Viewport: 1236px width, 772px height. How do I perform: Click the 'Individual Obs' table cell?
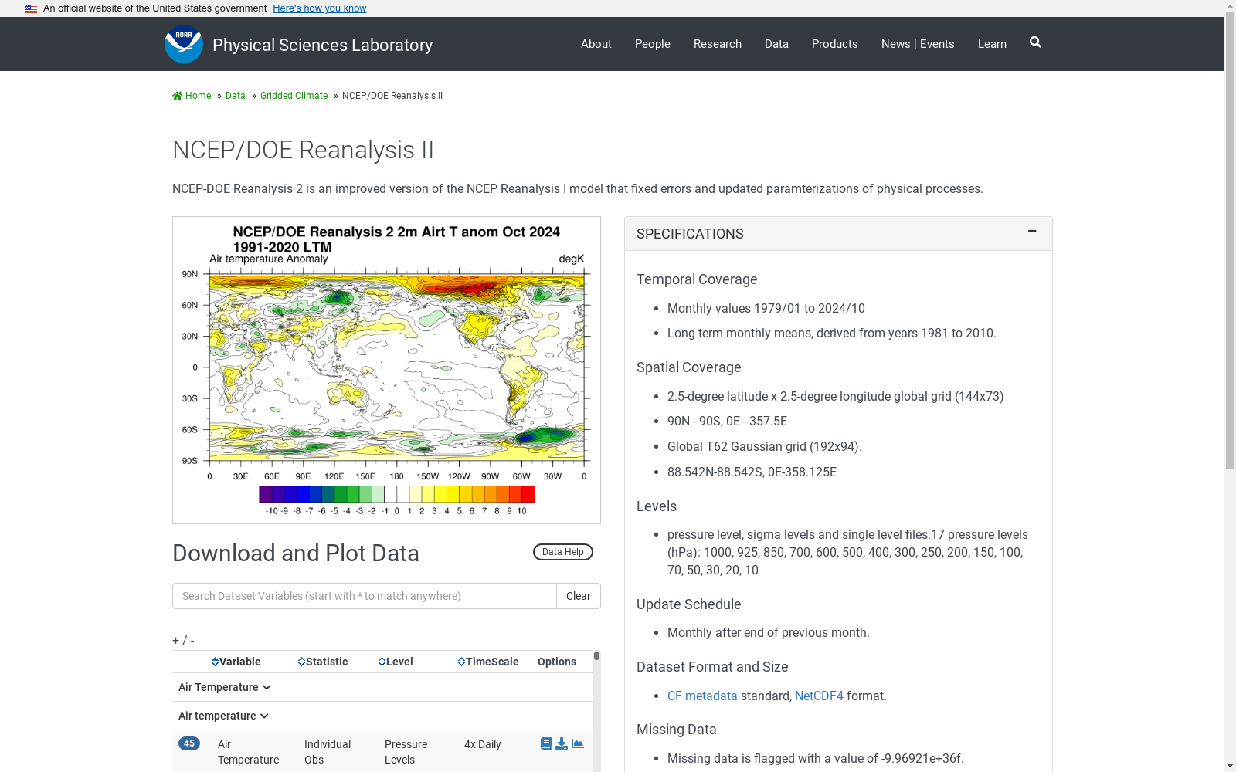point(328,752)
